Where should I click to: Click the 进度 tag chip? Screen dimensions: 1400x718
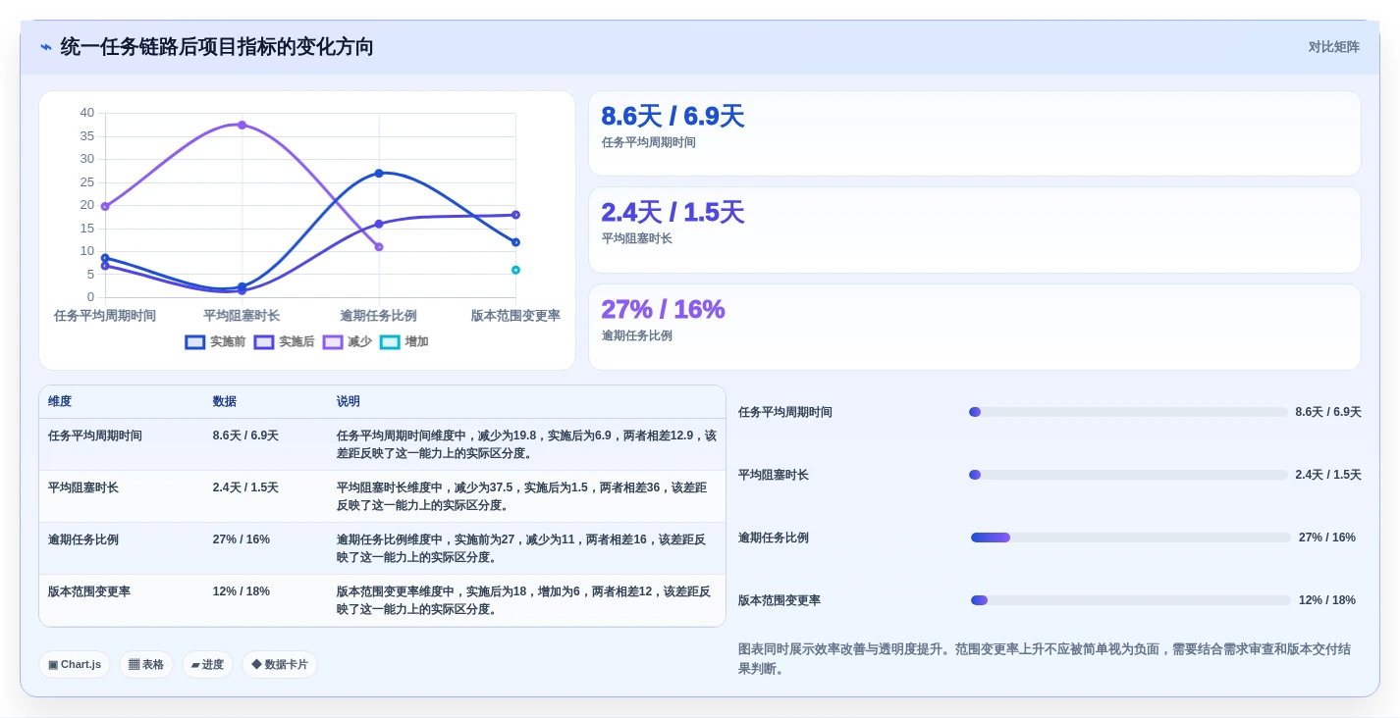point(207,664)
